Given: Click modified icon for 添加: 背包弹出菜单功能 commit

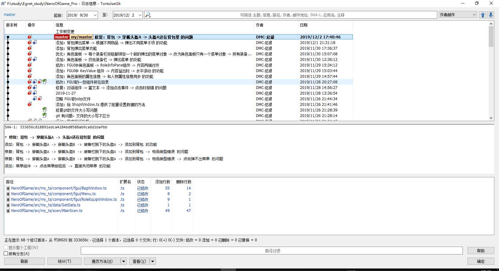Looking at the screenshot, I should 30,48.
